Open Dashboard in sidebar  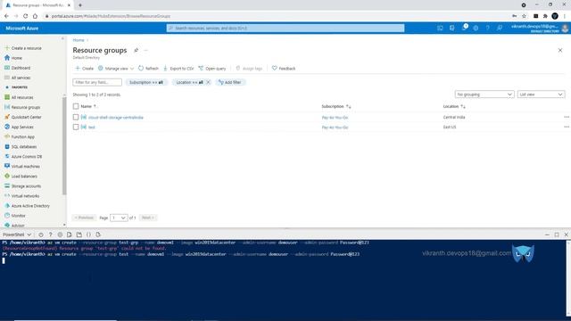[x=17, y=68]
